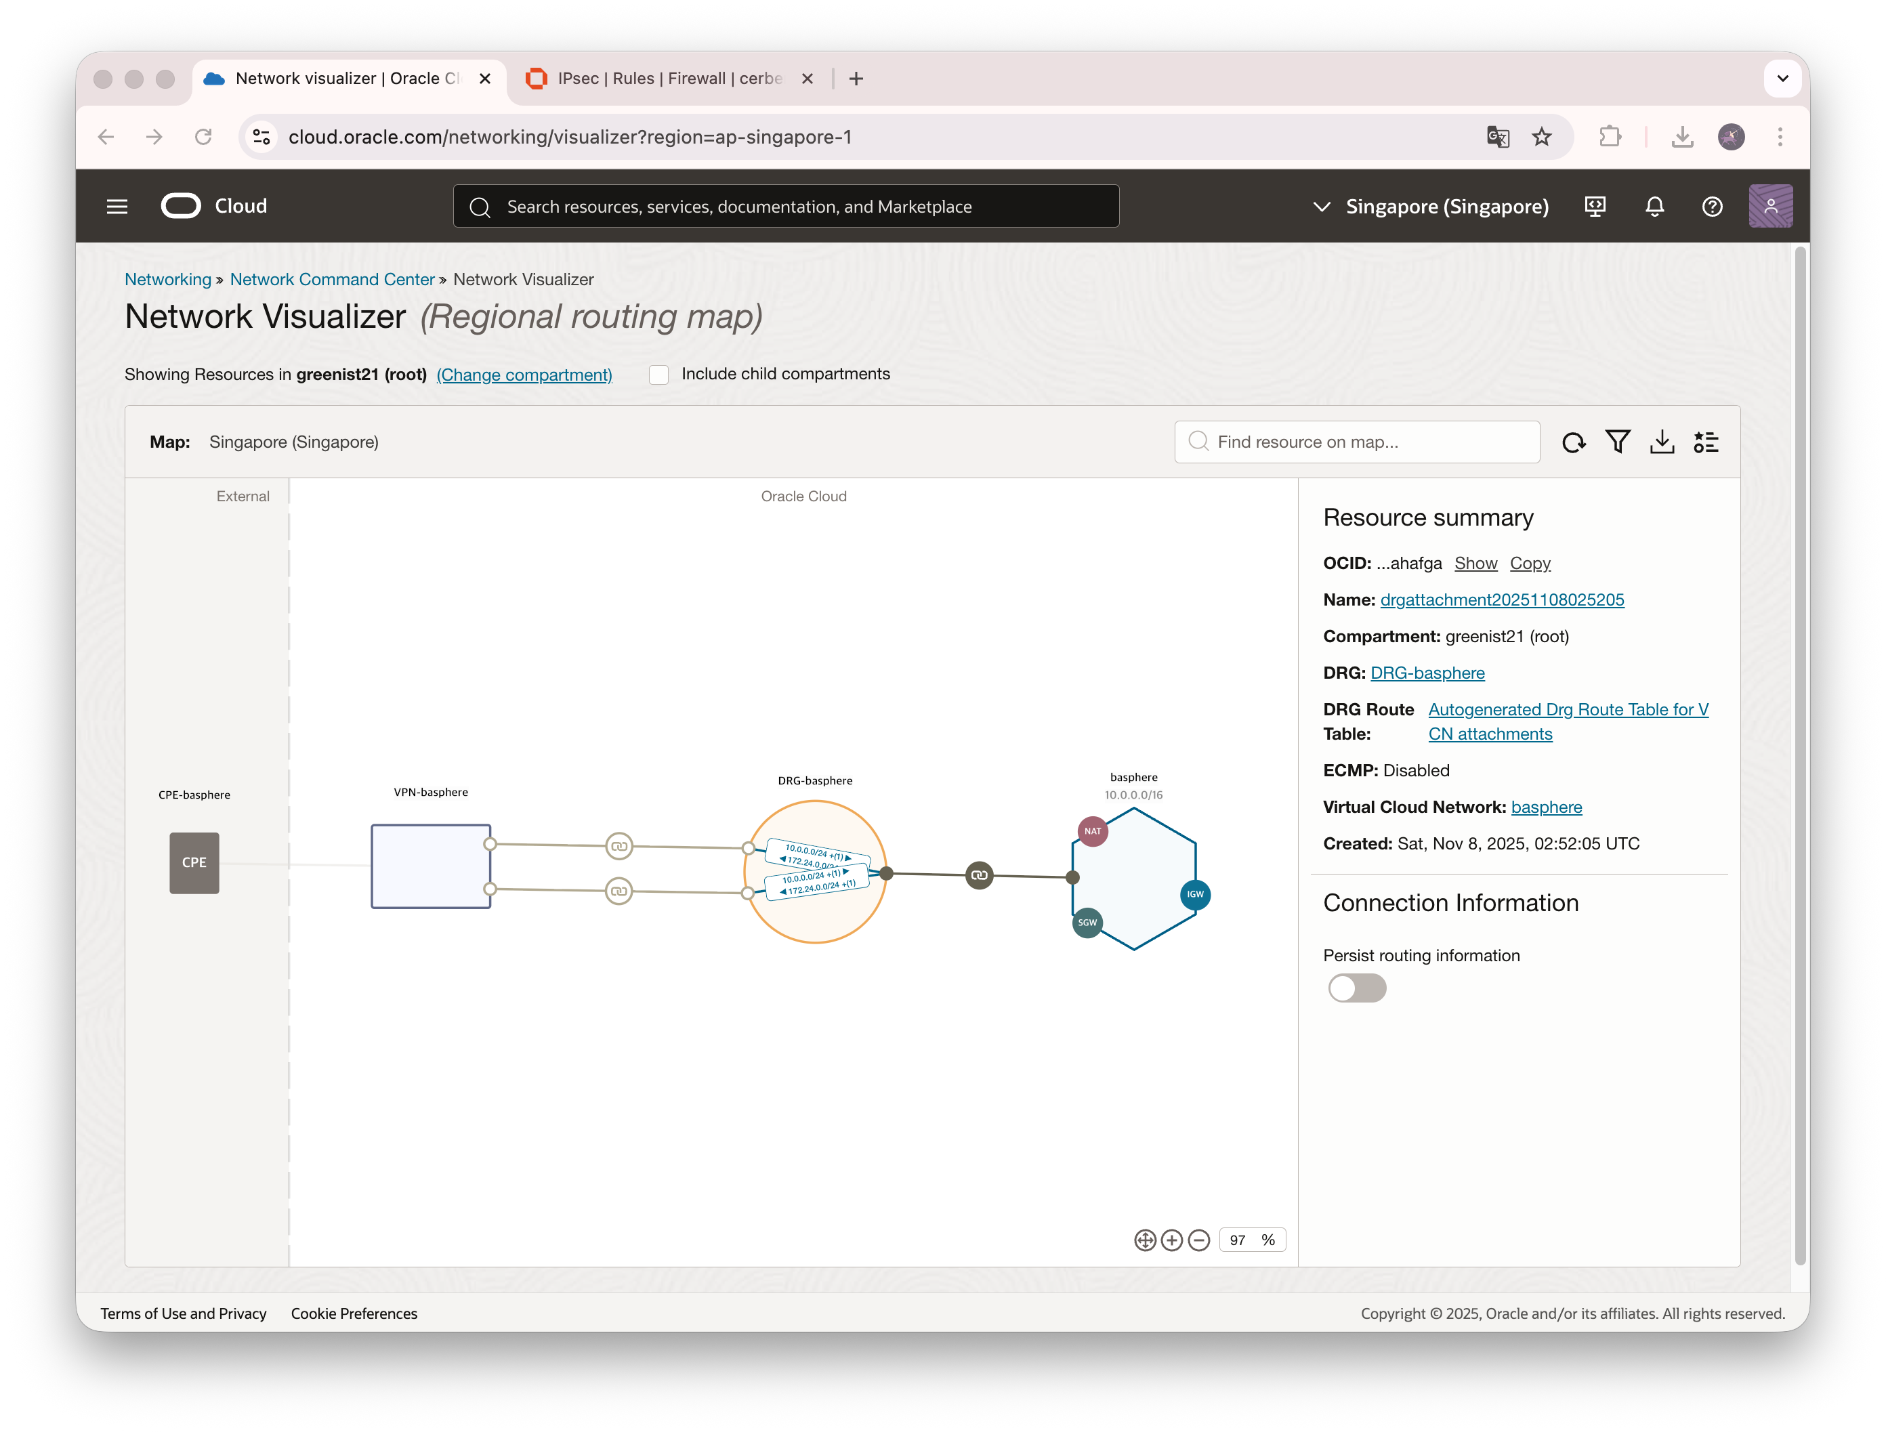Open the navigation hamburger menu
Viewport: 1886px width, 1432px height.
pyautogui.click(x=117, y=207)
